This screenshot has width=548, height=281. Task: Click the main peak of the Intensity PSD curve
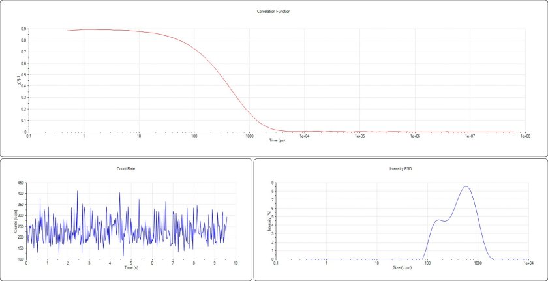[x=466, y=186]
